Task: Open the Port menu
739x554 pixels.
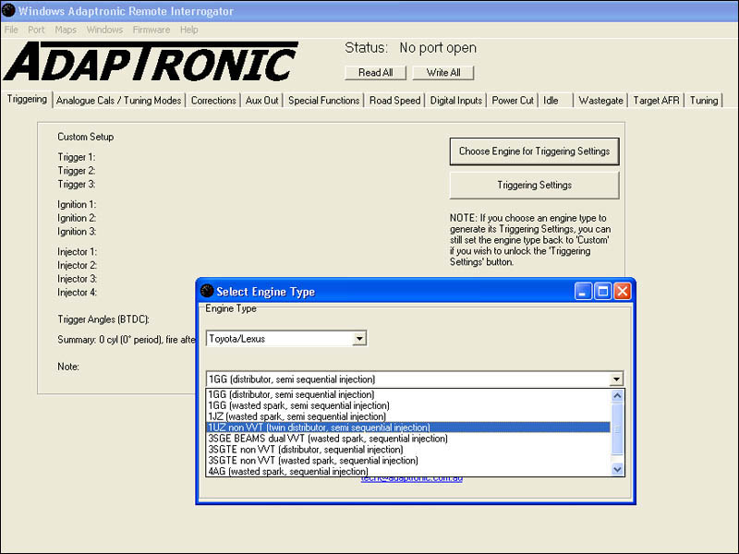Action: [36, 30]
